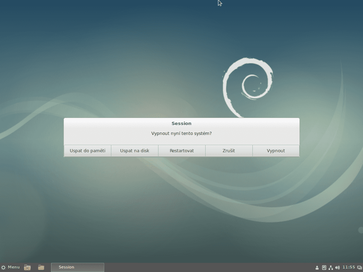The height and width of the screenshot is (272, 363).
Task: Choose Uspat na disk to hibernate
Action: click(135, 151)
